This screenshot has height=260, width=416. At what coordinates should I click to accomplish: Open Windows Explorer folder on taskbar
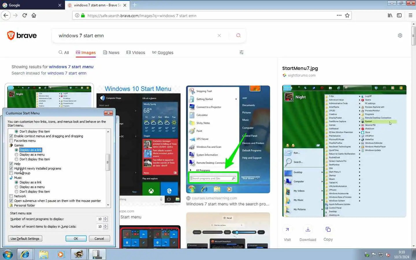pyautogui.click(x=44, y=255)
